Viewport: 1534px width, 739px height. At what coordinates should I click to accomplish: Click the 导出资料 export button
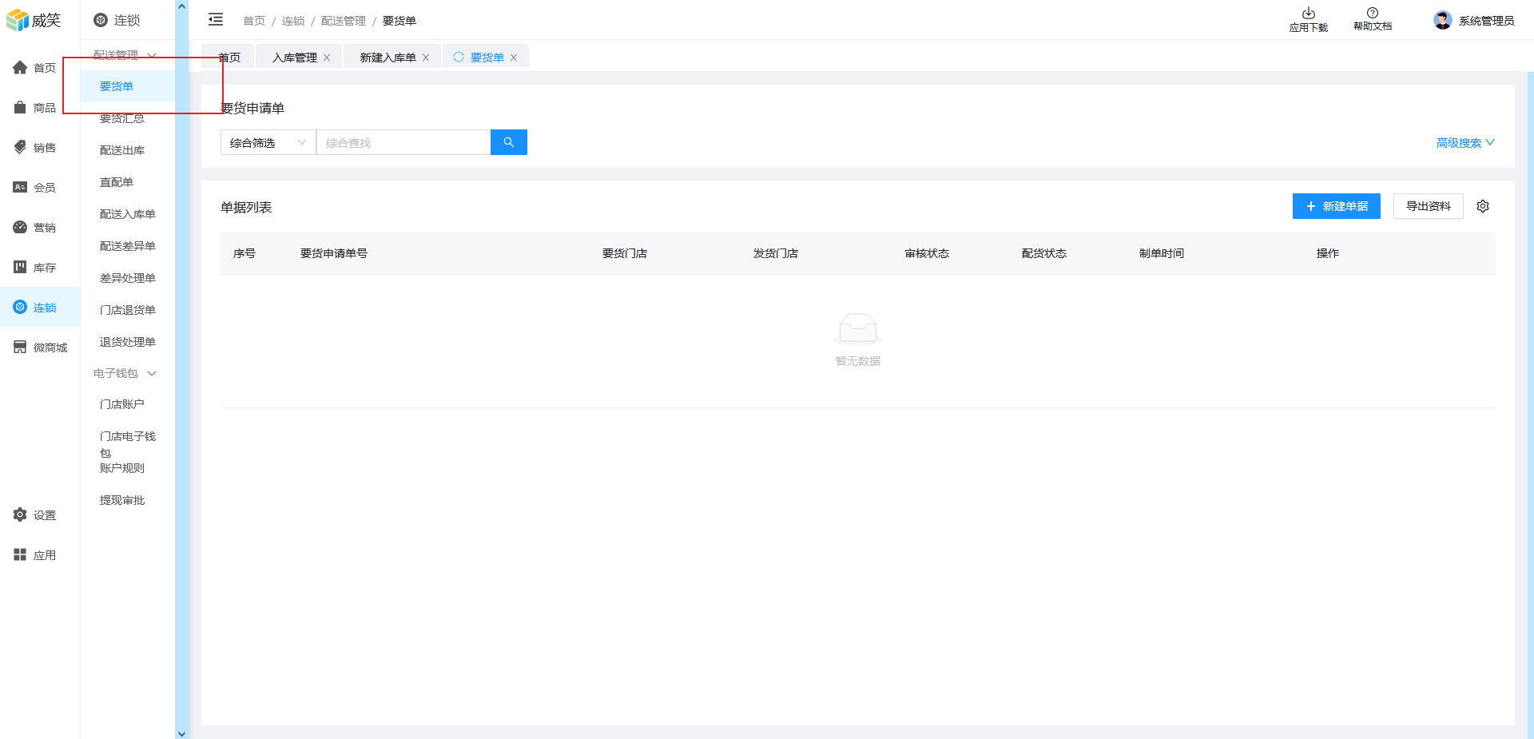point(1428,206)
